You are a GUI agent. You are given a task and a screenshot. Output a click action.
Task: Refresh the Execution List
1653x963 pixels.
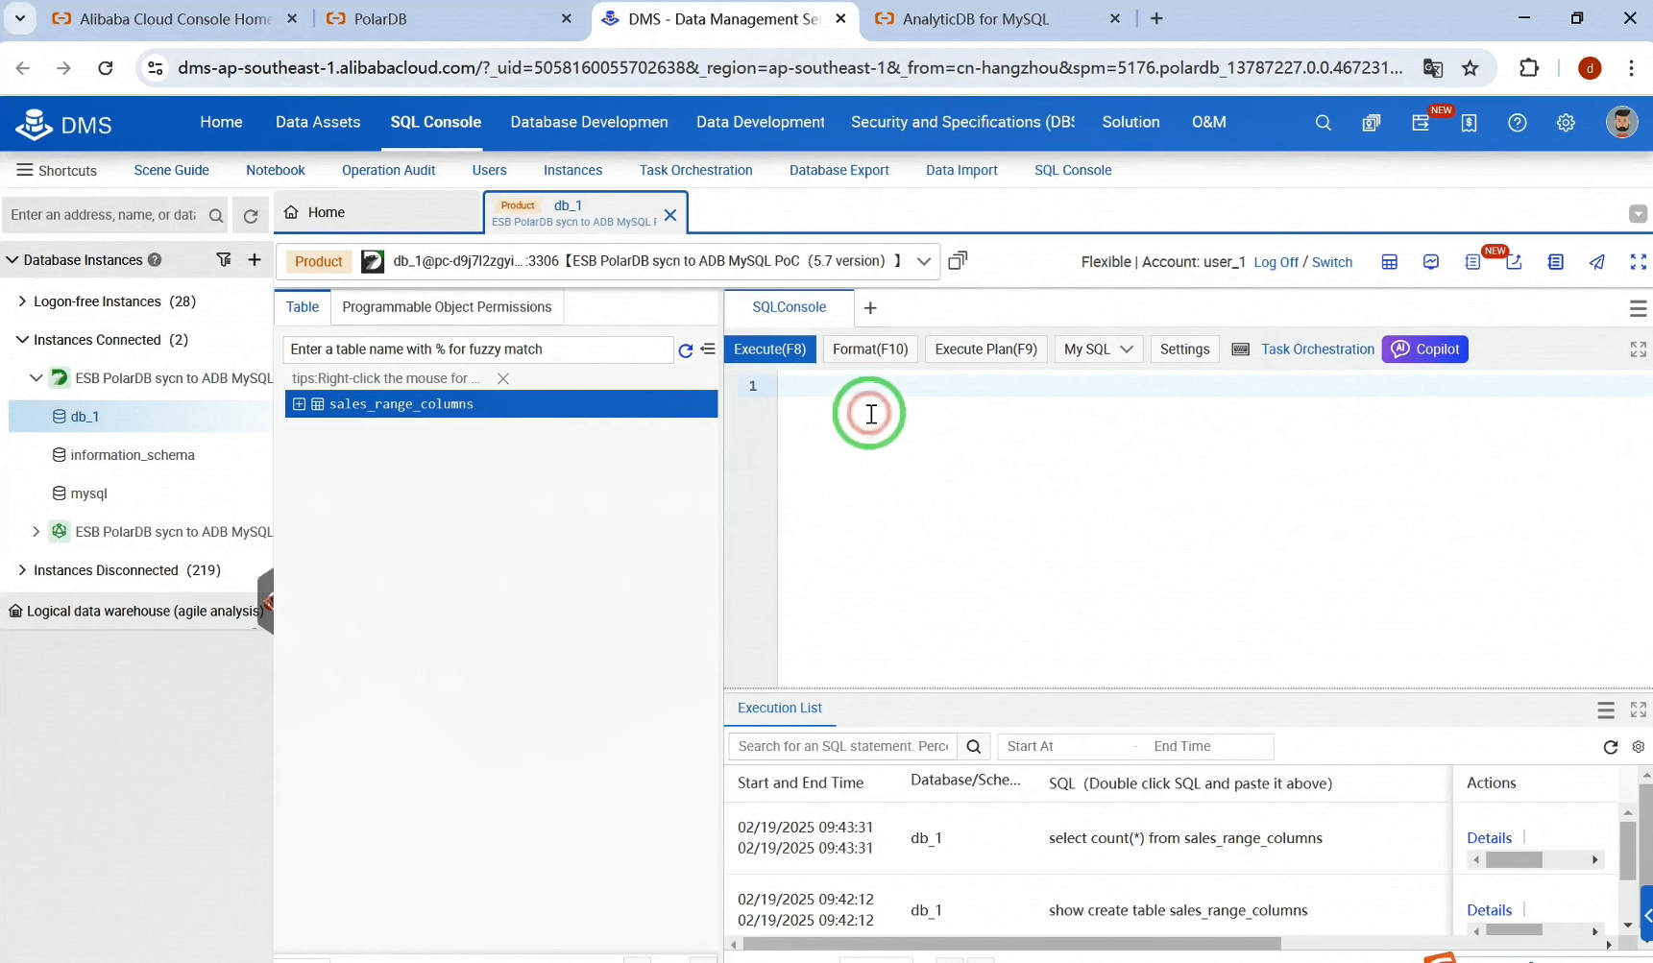[x=1611, y=747]
